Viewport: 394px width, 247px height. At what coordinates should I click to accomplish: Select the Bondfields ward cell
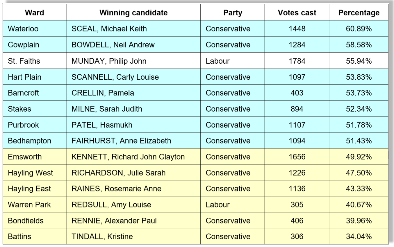point(26,221)
